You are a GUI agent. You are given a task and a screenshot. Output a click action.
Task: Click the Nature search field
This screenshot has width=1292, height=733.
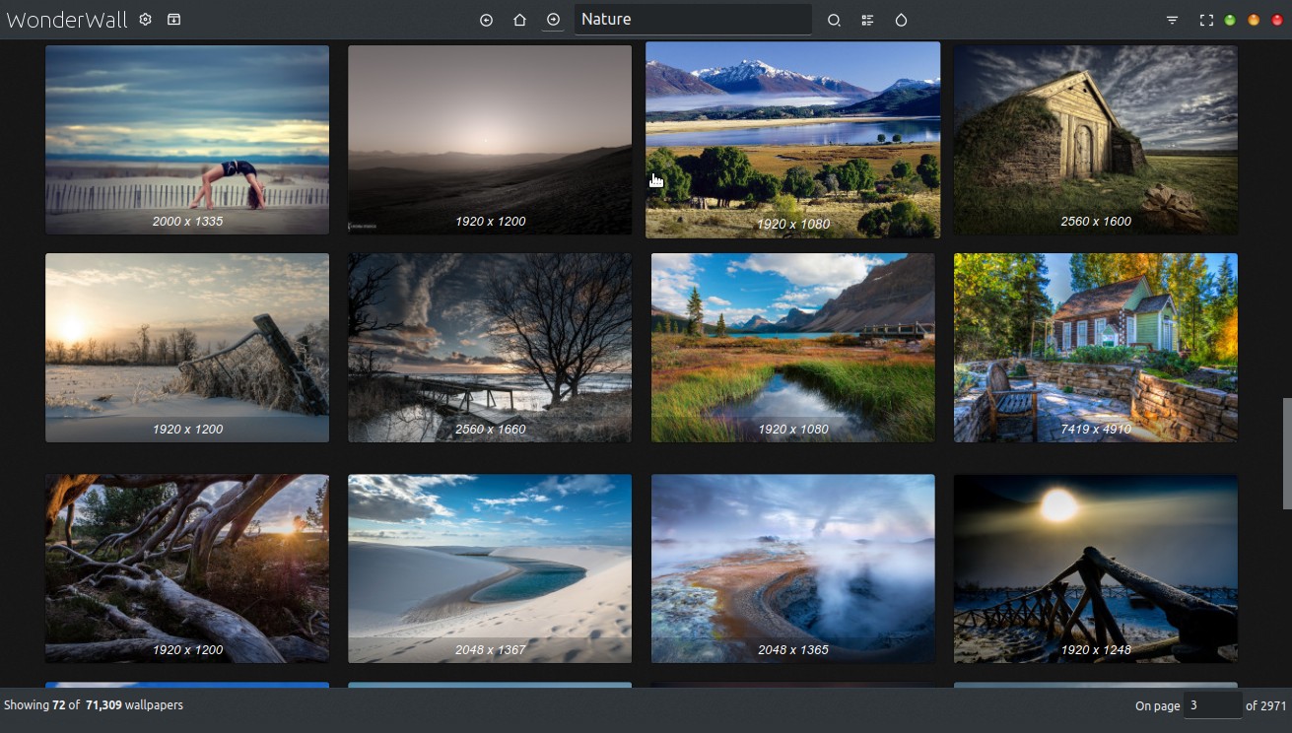click(x=692, y=20)
